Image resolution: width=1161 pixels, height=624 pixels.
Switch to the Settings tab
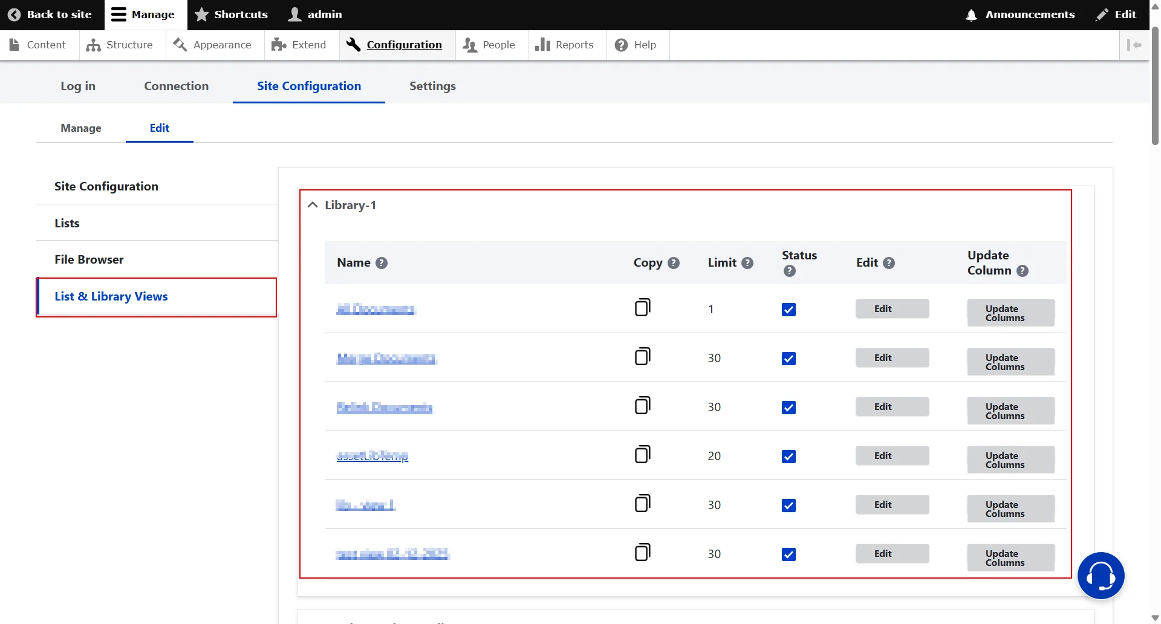(432, 86)
